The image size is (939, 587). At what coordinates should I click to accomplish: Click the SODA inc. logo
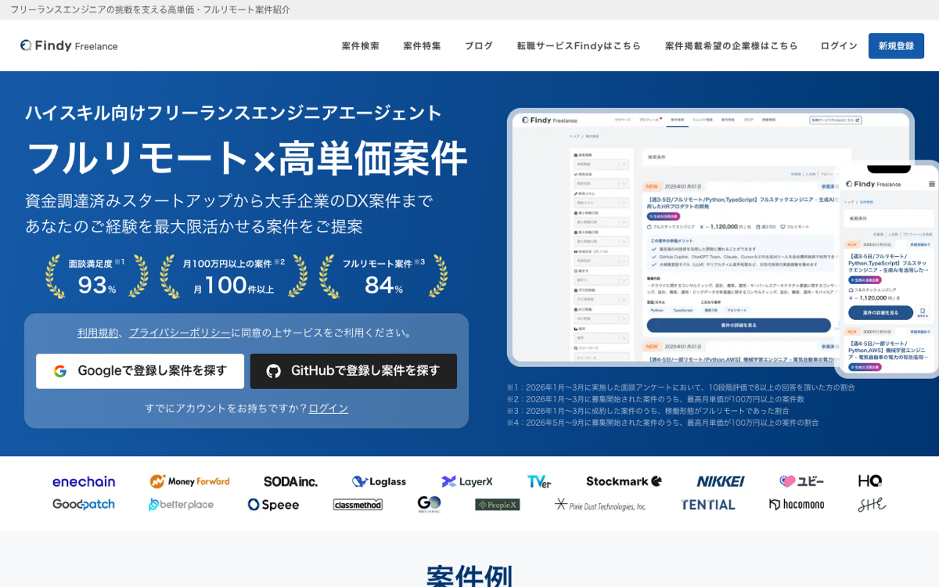(290, 481)
